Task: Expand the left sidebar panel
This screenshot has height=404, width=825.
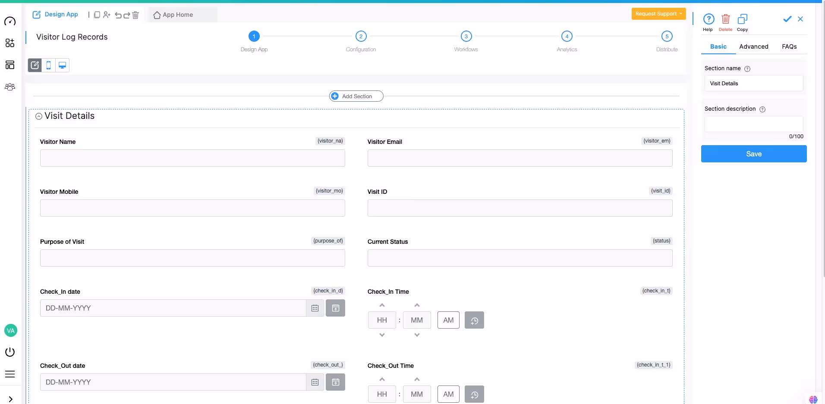Action: (x=11, y=398)
